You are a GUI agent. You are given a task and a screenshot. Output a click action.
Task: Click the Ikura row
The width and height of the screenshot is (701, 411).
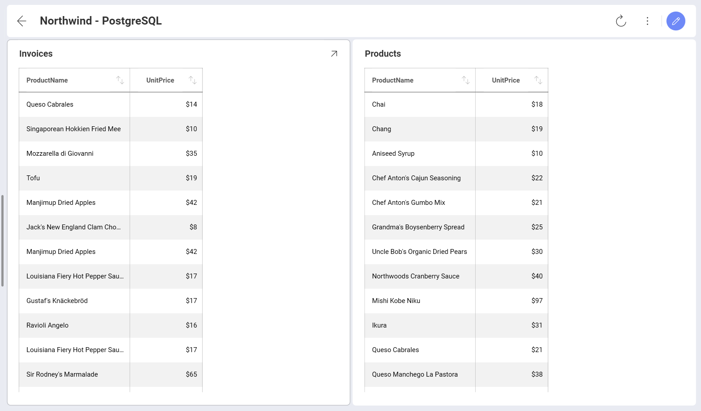click(x=456, y=325)
